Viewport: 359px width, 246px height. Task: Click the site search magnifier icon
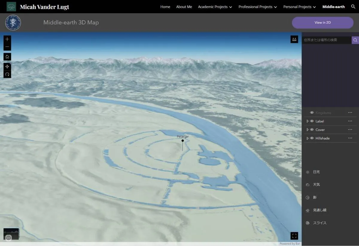[x=353, y=7]
